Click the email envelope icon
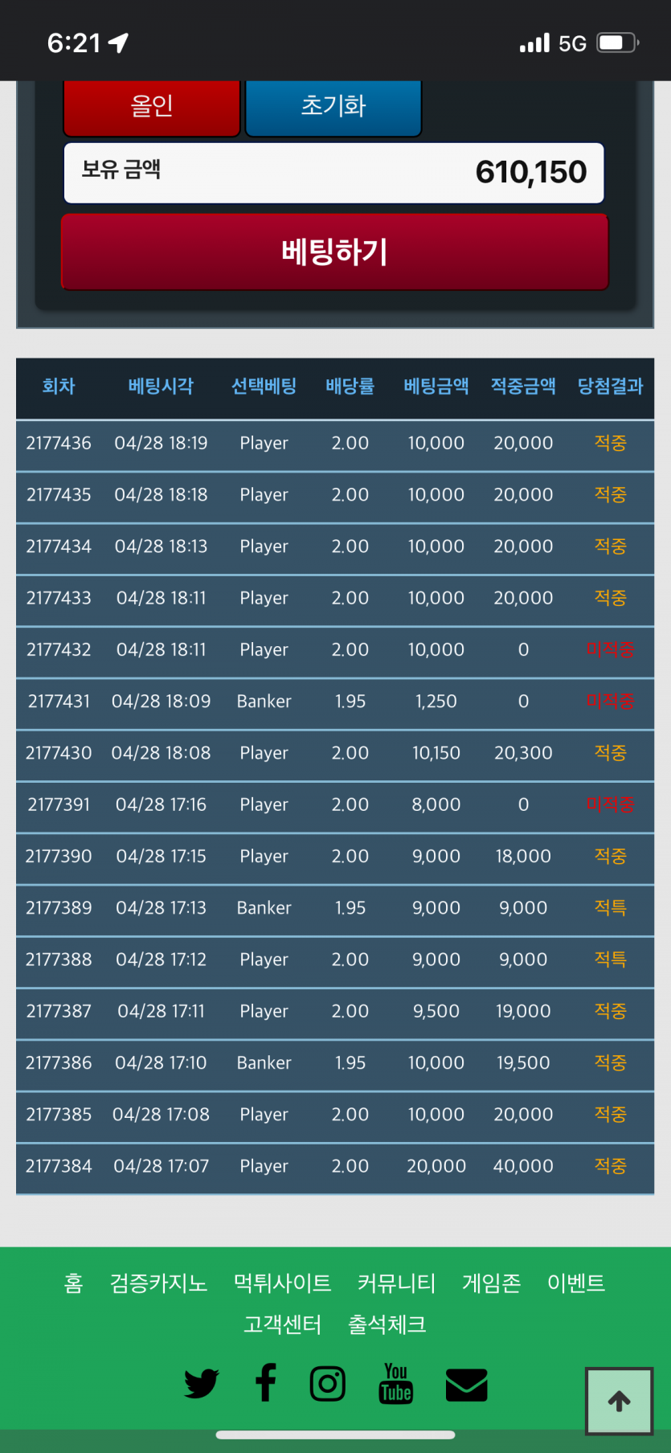The image size is (671, 1453). pos(466,1384)
